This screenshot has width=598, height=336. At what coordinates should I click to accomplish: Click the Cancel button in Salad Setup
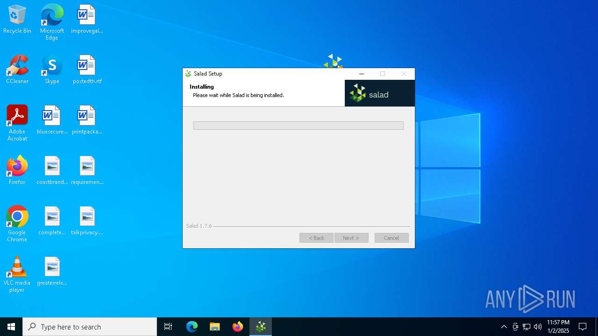(392, 238)
